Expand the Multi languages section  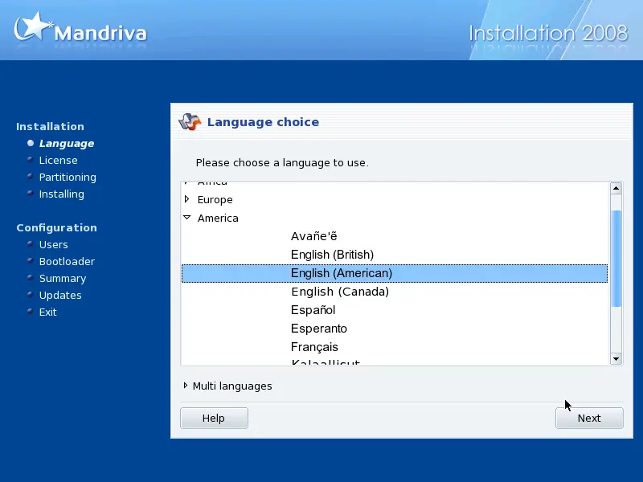186,386
